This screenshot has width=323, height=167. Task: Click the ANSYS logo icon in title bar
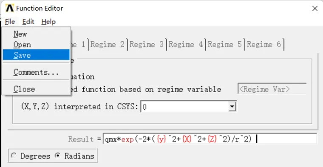click(9, 8)
